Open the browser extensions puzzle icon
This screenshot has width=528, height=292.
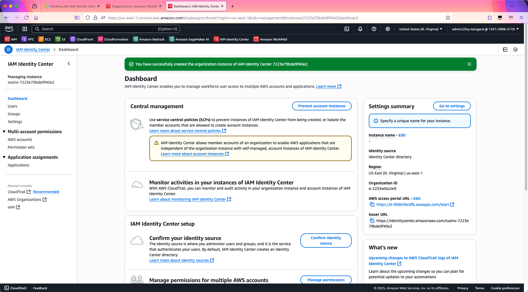(490, 18)
